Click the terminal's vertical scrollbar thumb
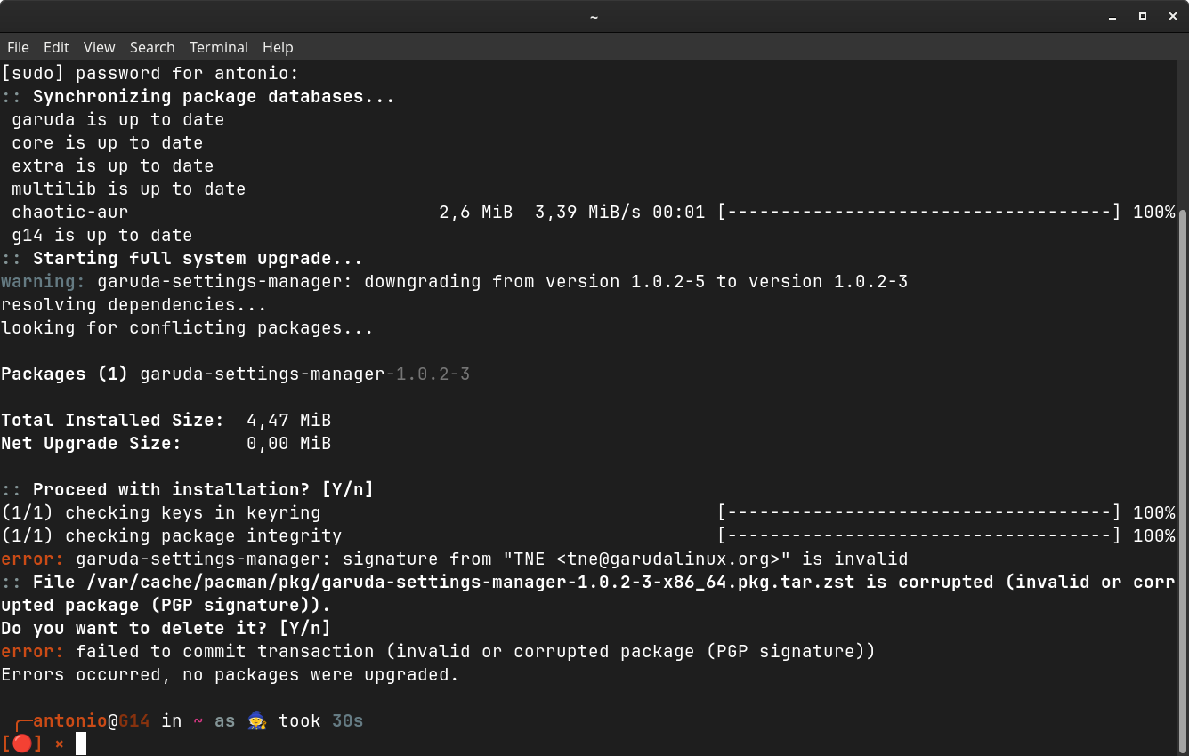The width and height of the screenshot is (1189, 756). [1183, 480]
